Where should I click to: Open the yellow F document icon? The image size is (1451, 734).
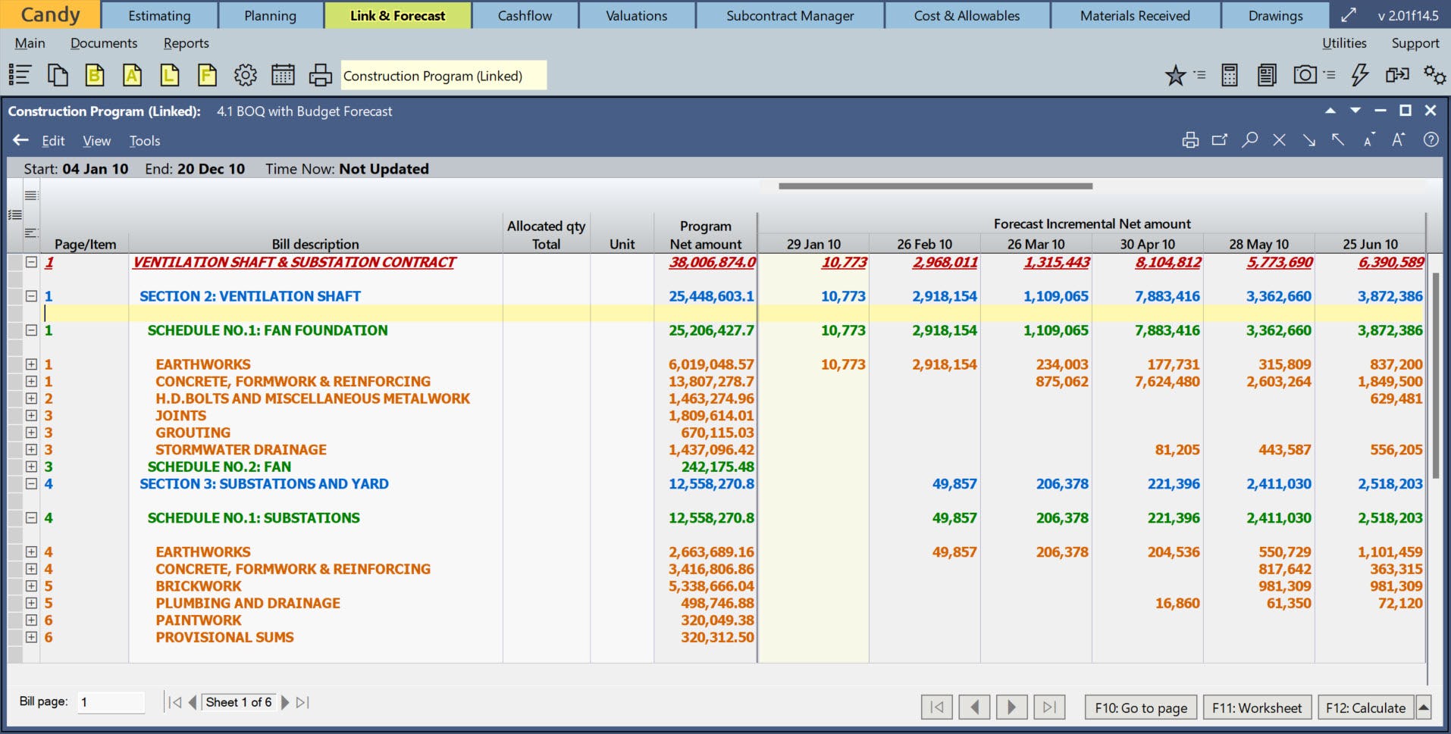pos(207,75)
